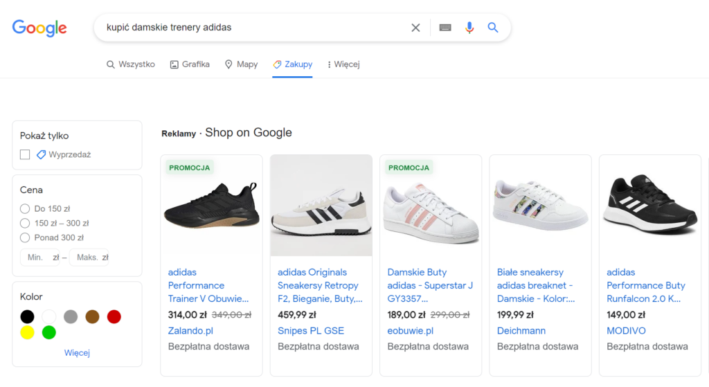709x387 pixels.
Task: Open the black Runfalcon 2.0 shoe image
Action: coord(650,206)
